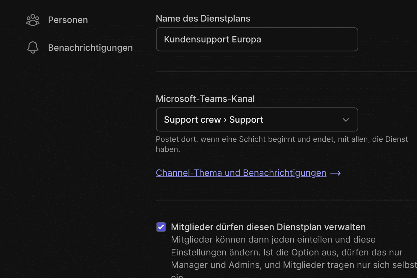This screenshot has width=417, height=278.
Task: Click the Benachrichtigungen bell icon
Action: click(x=33, y=48)
